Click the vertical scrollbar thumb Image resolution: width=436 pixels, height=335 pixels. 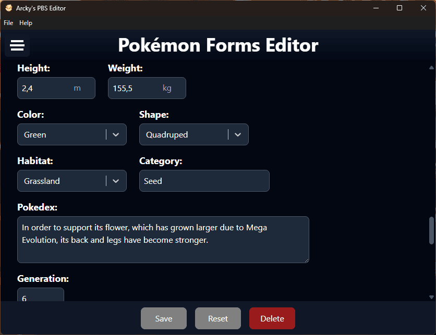(431, 230)
